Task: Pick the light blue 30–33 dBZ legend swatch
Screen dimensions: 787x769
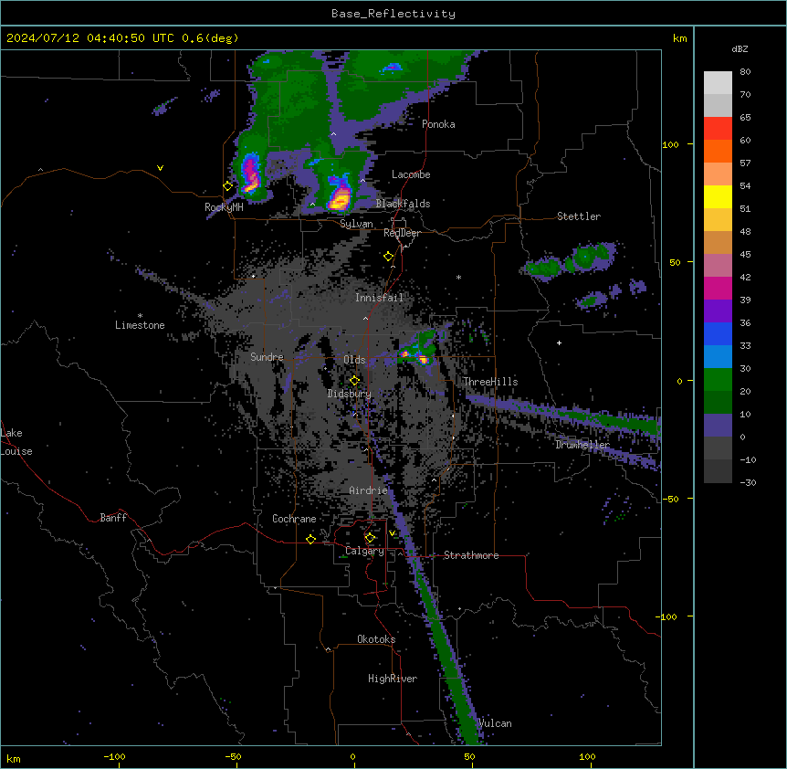Action: pos(718,356)
